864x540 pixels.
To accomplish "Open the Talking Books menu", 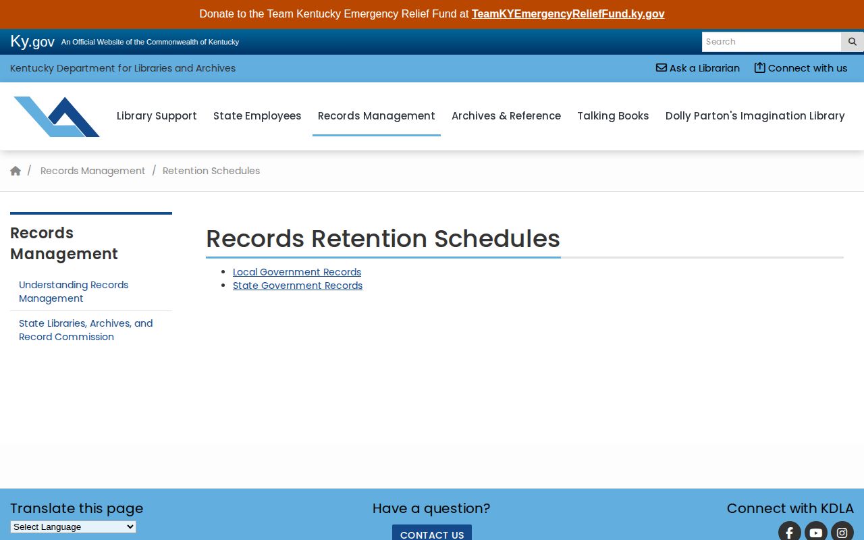I will tap(613, 116).
